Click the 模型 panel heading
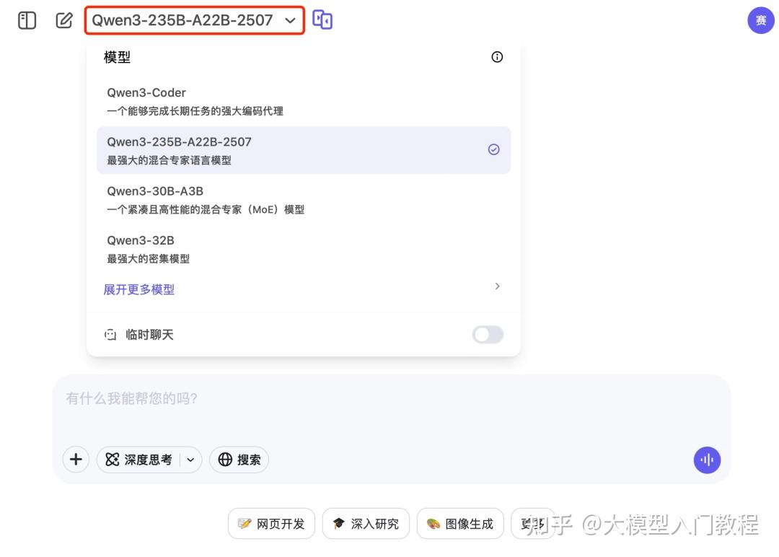The width and height of the screenshot is (779, 557). (118, 57)
